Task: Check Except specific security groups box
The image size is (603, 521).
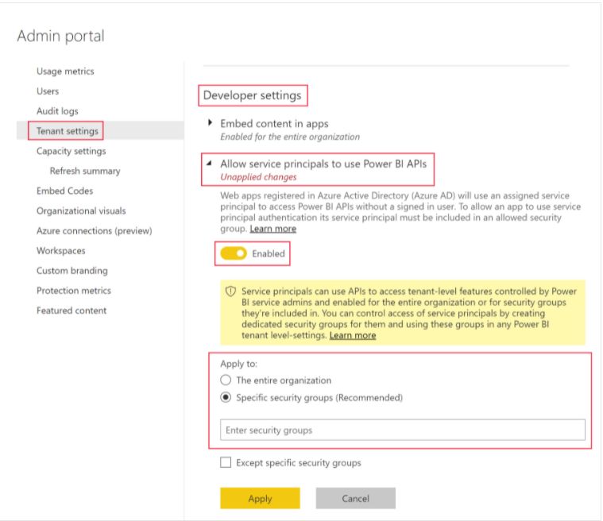Action: 226,462
